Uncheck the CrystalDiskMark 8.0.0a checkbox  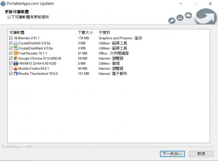pos(11,48)
